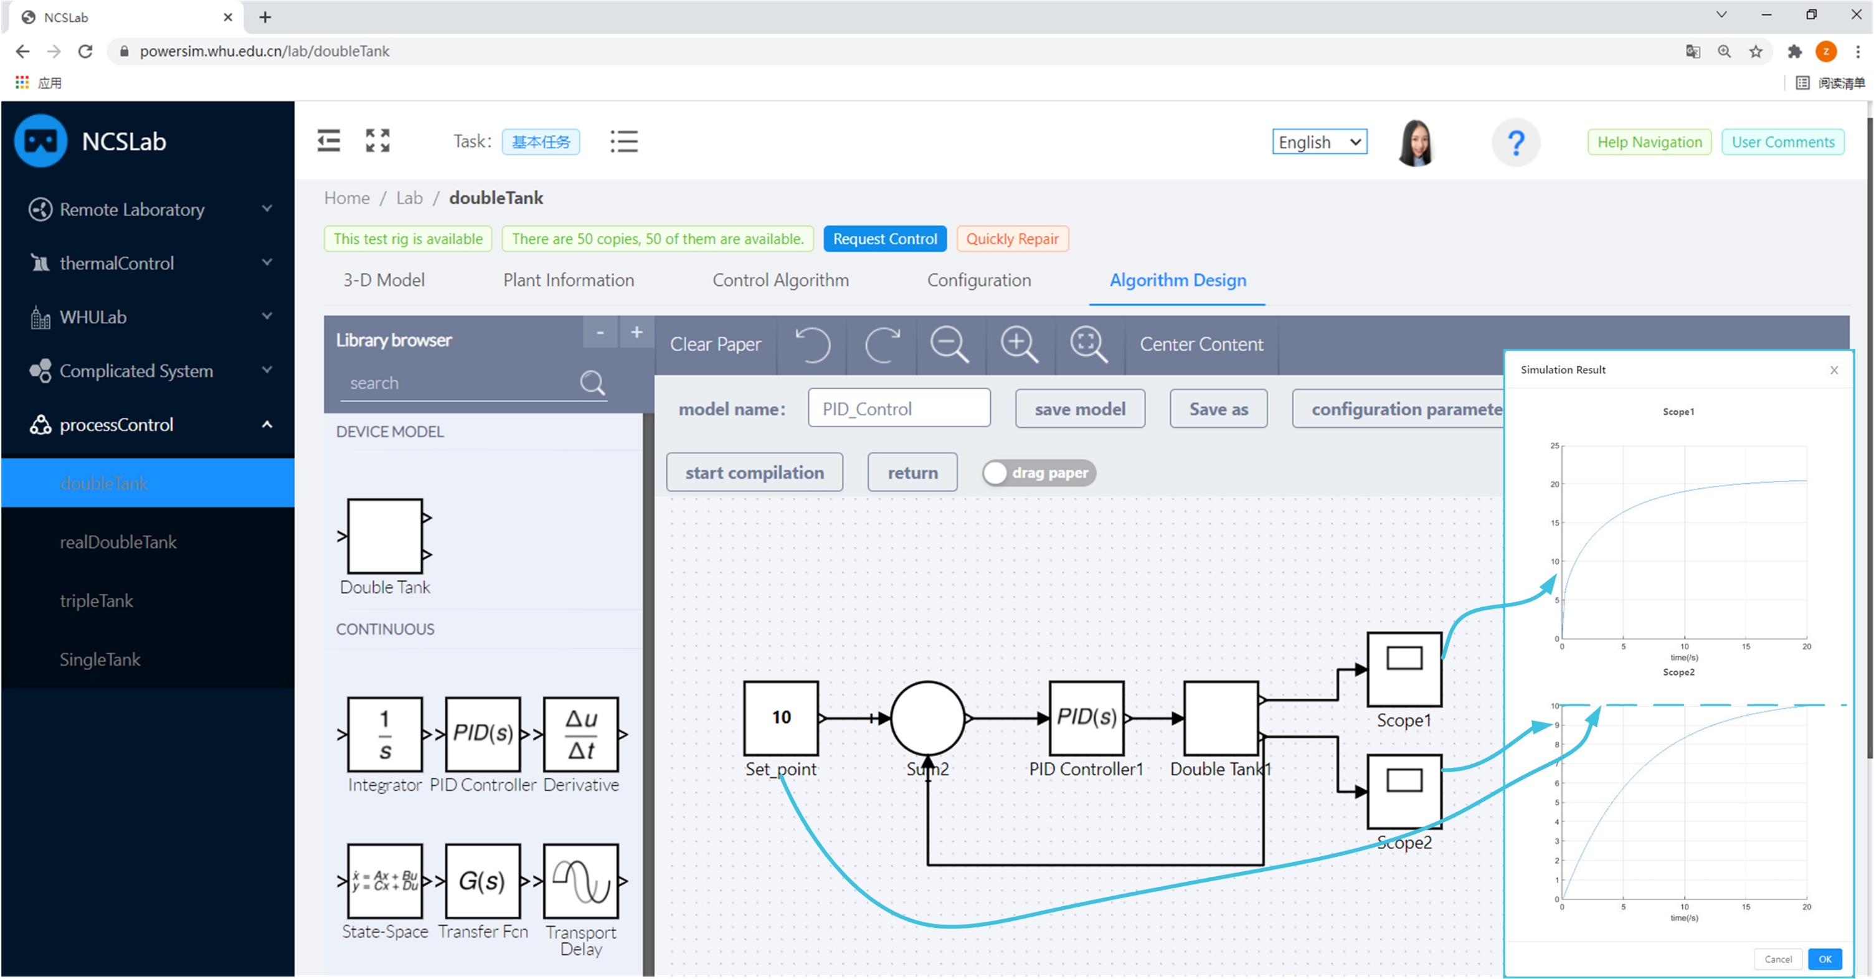Click the zoom in magnifier icon
The height and width of the screenshot is (979, 1874).
tap(1018, 344)
